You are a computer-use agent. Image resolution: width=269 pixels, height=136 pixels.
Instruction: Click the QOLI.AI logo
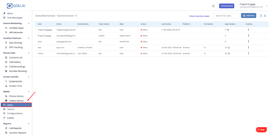pyautogui.click(x=16, y=6)
